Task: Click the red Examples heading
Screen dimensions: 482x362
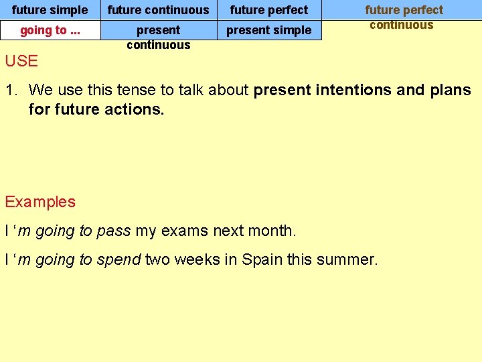Action: tap(40, 202)
